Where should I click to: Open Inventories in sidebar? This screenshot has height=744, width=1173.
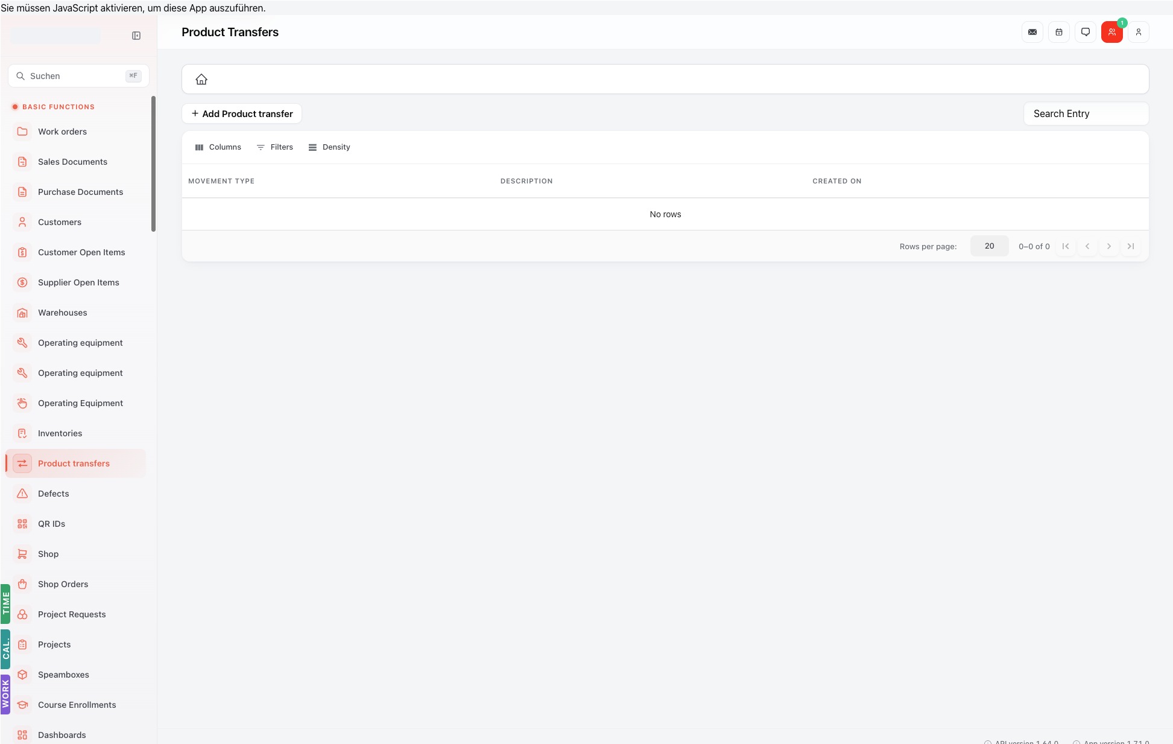75,433
